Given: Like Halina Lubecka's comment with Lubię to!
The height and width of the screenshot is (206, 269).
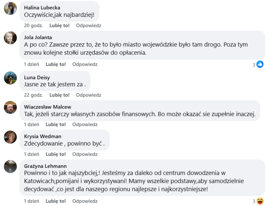Looking at the screenshot, I should 59,25.
